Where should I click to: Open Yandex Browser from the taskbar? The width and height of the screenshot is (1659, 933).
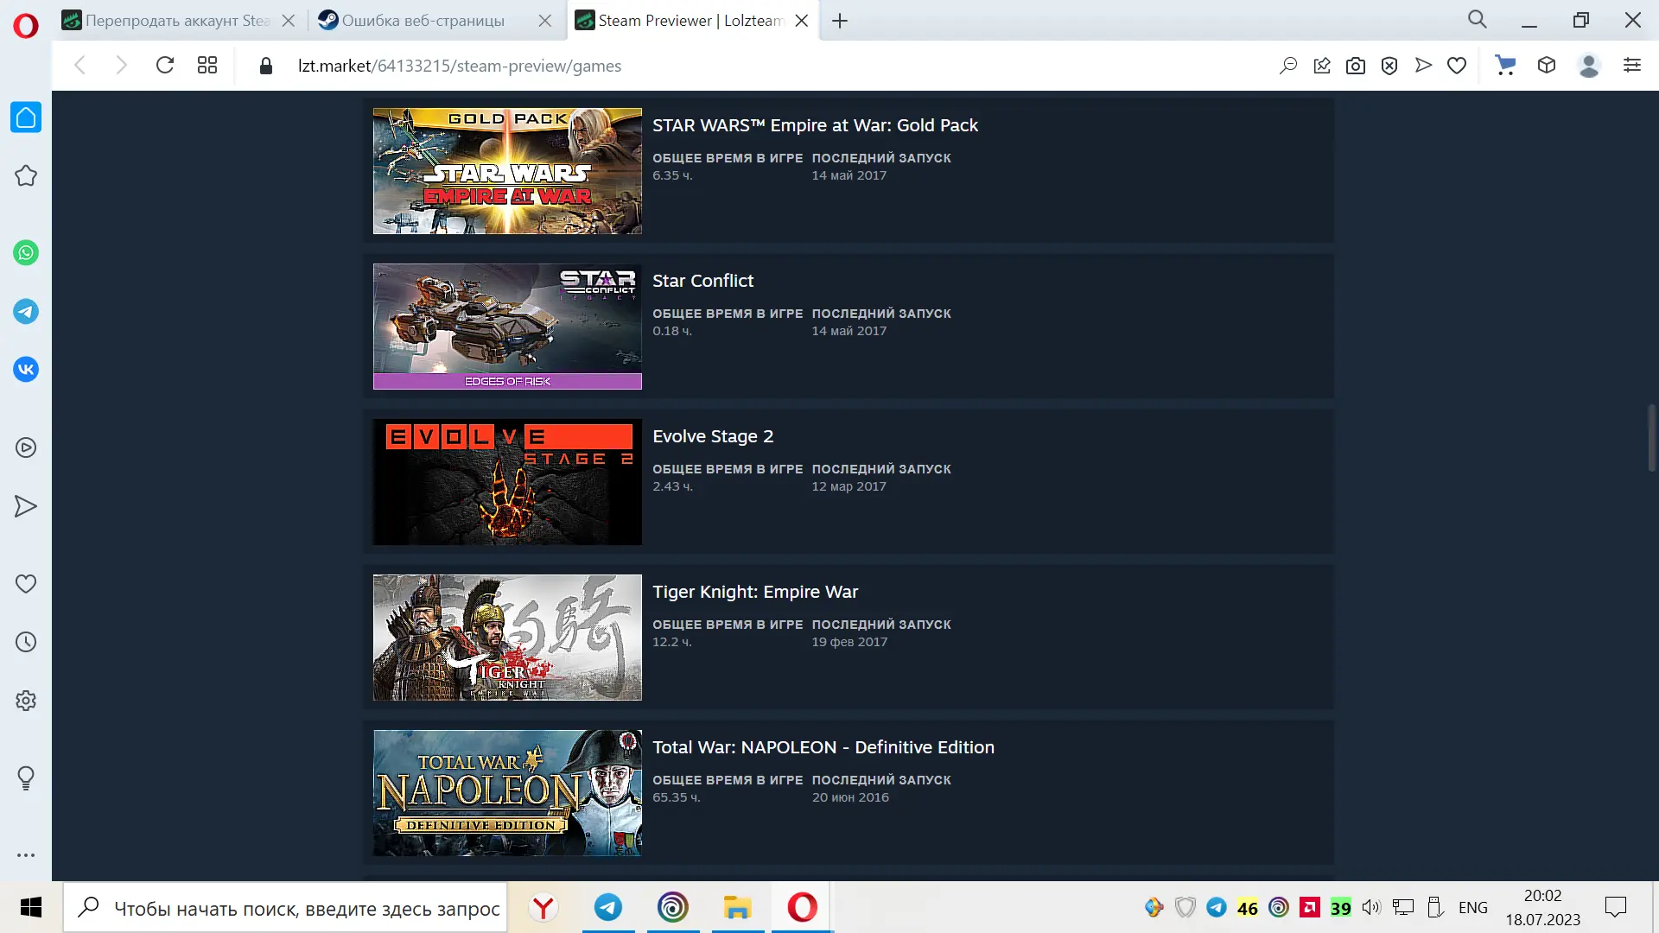(x=543, y=908)
